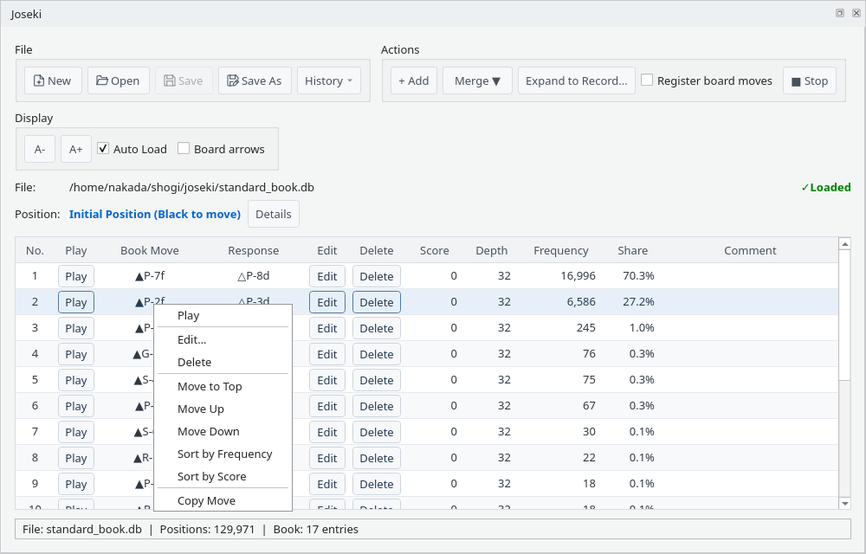This screenshot has height=554, width=866.
Task: Select Sort by Frequency entry
Action: 223,454
